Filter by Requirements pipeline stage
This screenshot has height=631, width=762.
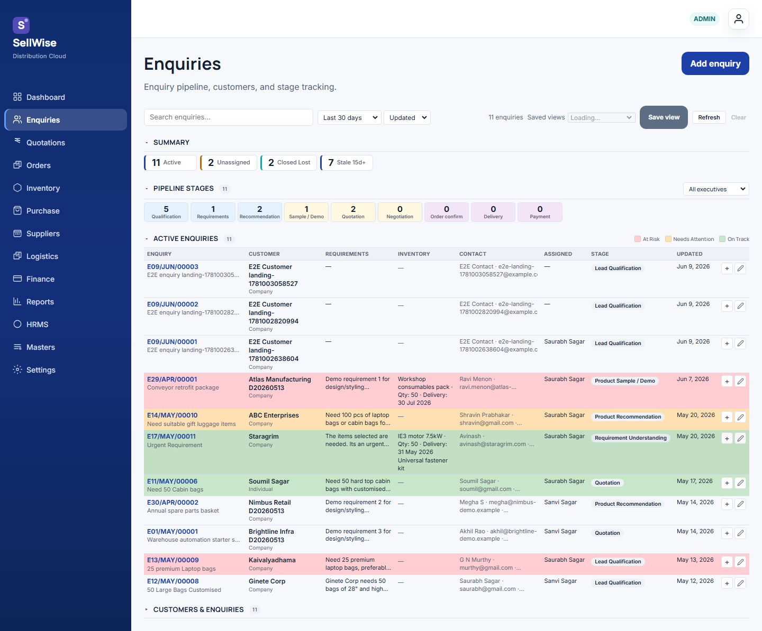pos(213,212)
